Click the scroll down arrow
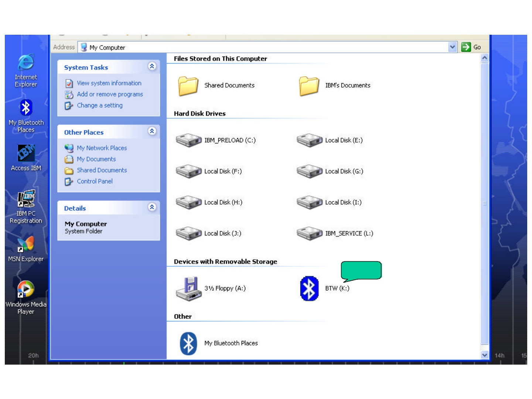This screenshot has height=399, width=532. click(x=485, y=355)
